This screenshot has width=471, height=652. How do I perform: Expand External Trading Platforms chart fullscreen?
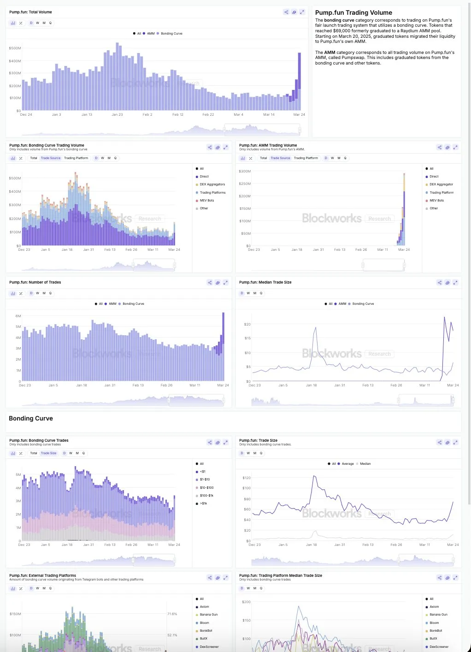click(225, 578)
